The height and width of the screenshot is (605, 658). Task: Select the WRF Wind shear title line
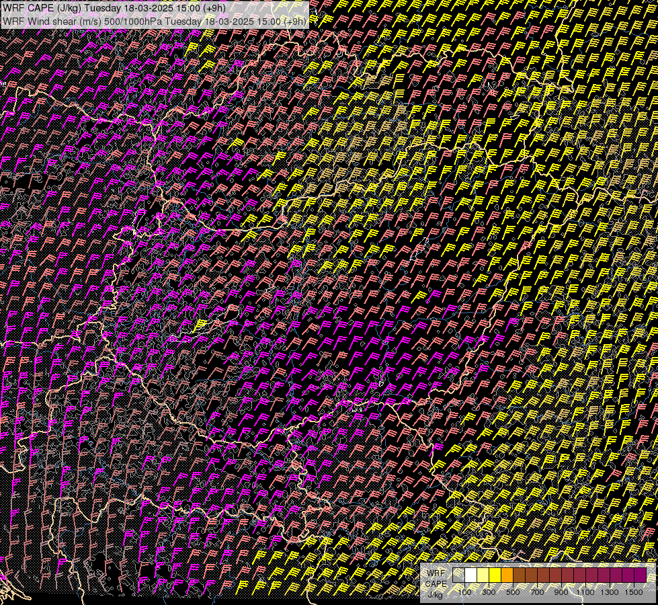[x=154, y=22]
